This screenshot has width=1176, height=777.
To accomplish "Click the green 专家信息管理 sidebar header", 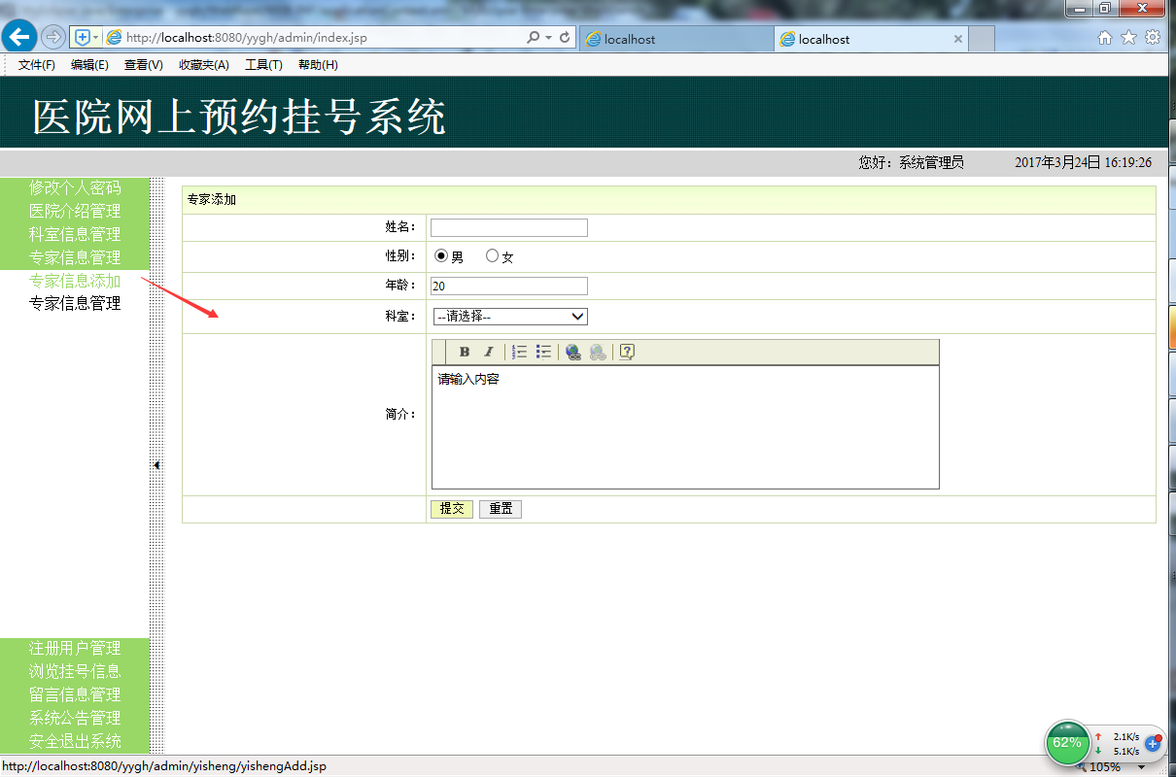I will pyautogui.click(x=75, y=257).
